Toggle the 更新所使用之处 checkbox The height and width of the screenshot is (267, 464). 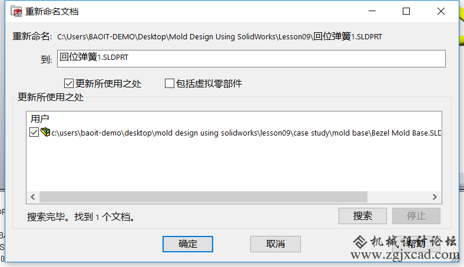click(69, 83)
